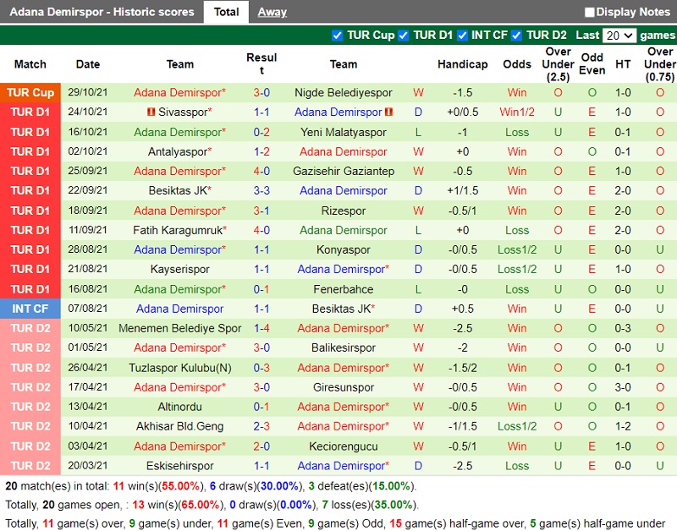Click red card icon after away Adana Demirspor, 24/10/21
The width and height of the screenshot is (677, 531).
pyautogui.click(x=389, y=112)
